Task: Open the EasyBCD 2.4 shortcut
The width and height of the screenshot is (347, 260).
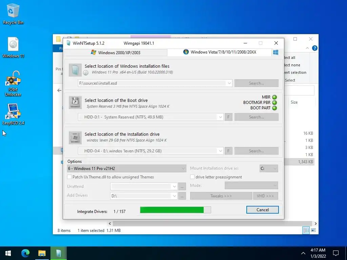Action: coord(13,114)
